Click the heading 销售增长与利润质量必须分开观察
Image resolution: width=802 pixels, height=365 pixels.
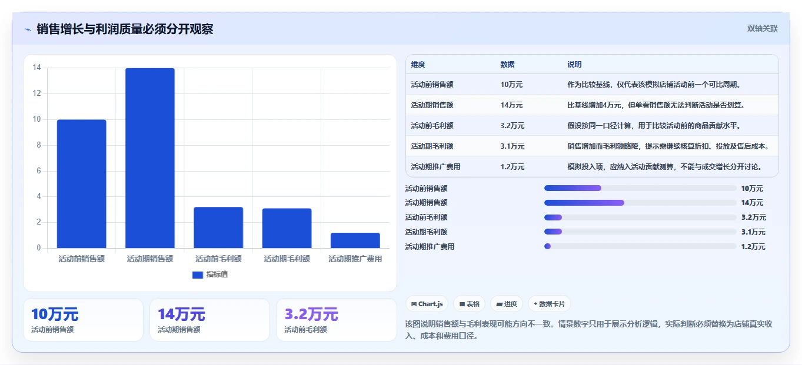click(125, 29)
